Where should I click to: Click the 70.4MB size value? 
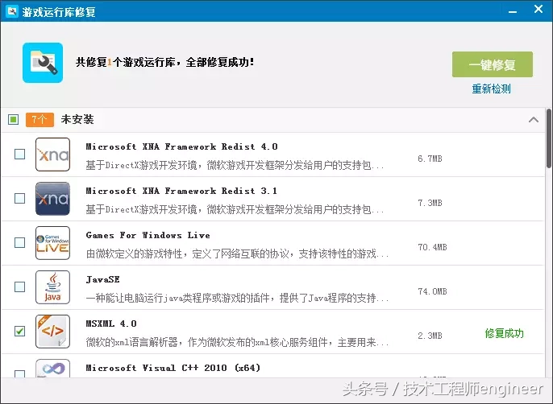click(x=432, y=247)
